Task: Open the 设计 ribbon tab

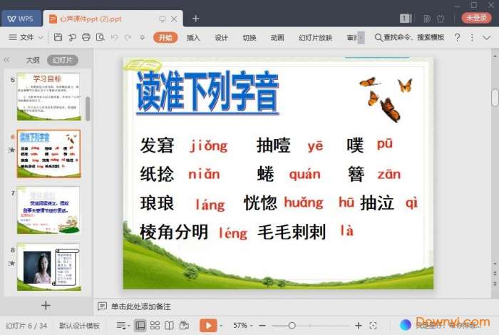Action: pos(222,37)
